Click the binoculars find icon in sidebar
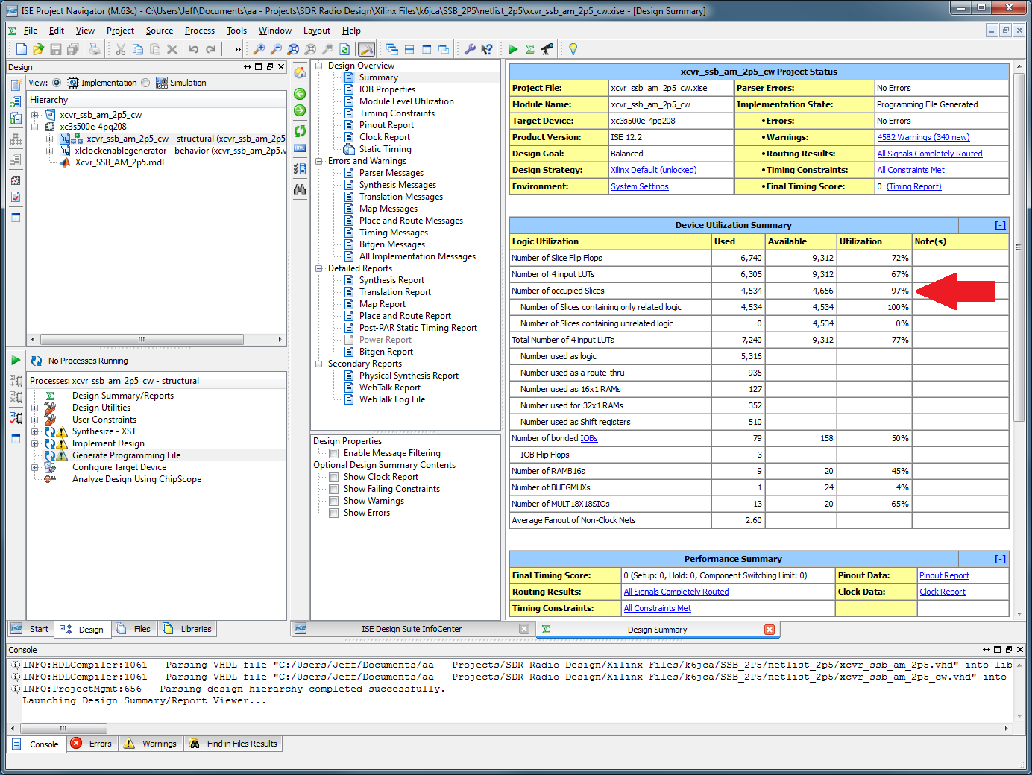This screenshot has height=775, width=1032. pos(300,190)
